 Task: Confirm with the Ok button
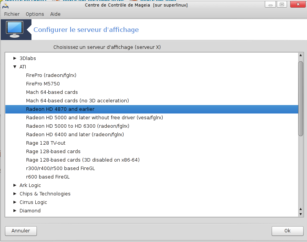click(x=287, y=231)
